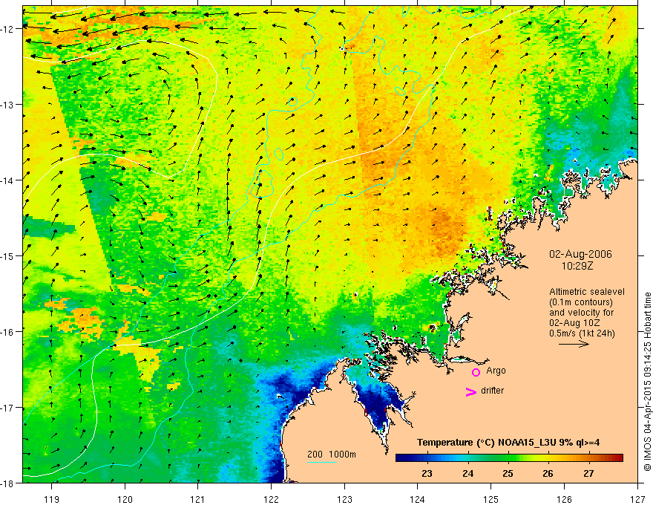Click the latitude axis label '-17'

[x=8, y=408]
